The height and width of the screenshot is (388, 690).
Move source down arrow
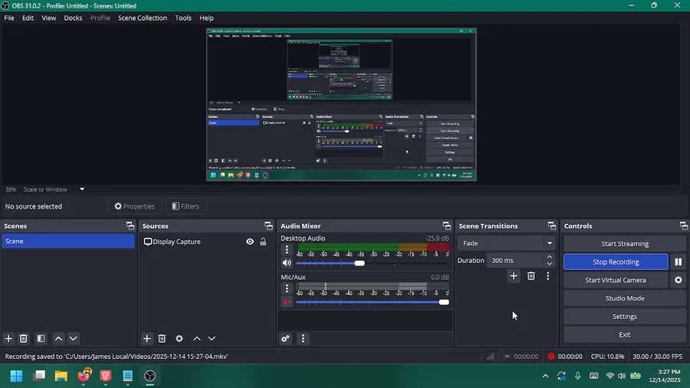pyautogui.click(x=212, y=338)
